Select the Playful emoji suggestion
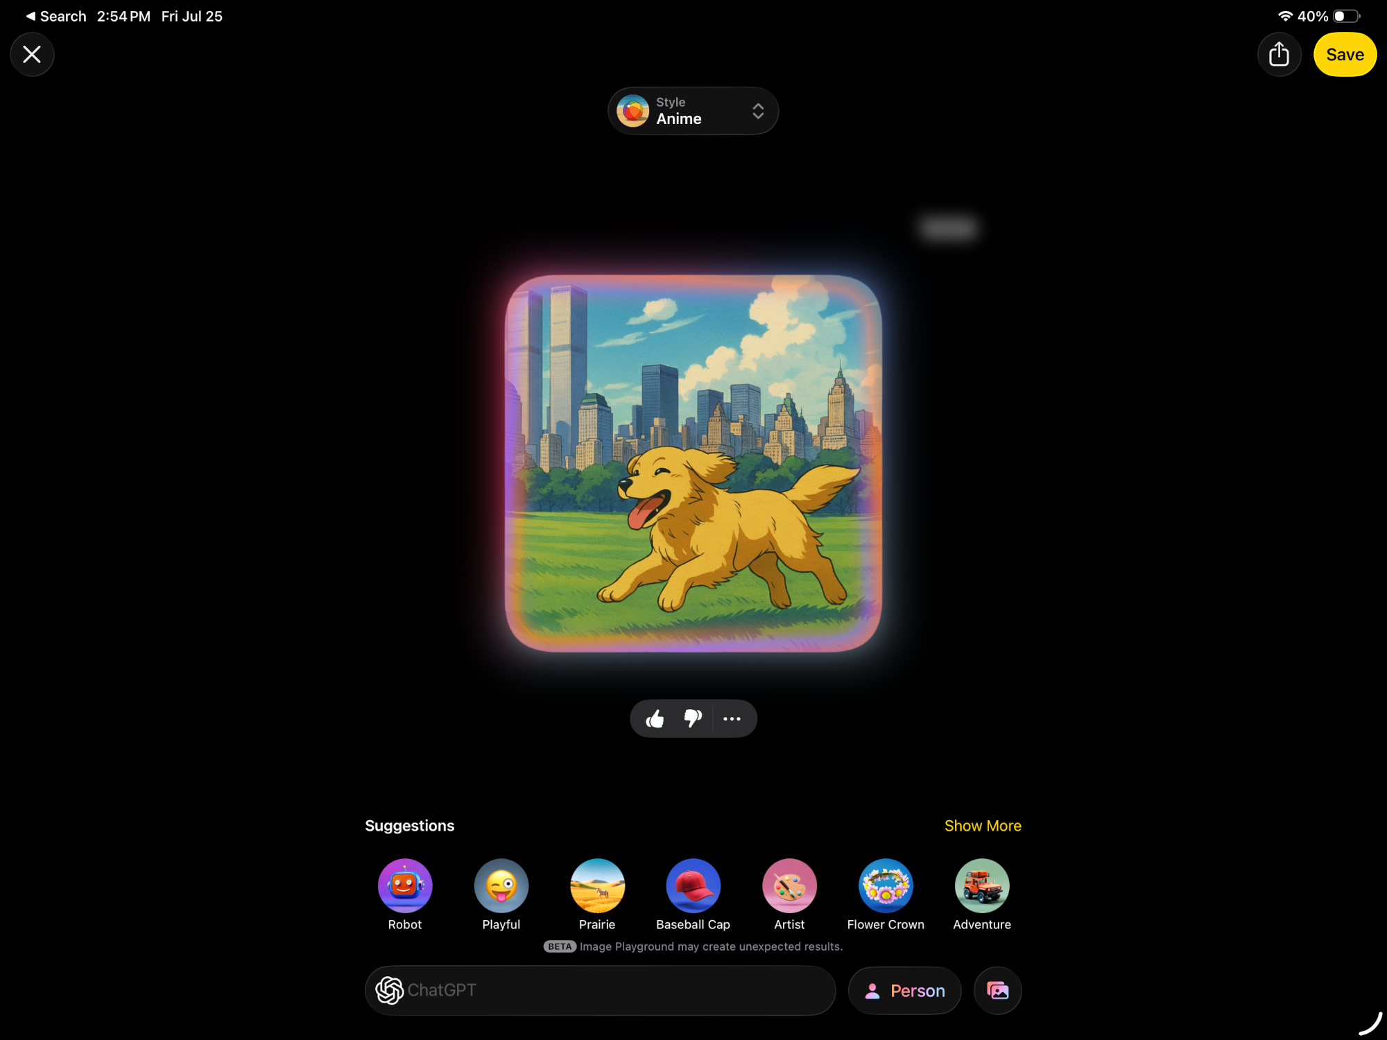Viewport: 1387px width, 1040px height. 501,885
